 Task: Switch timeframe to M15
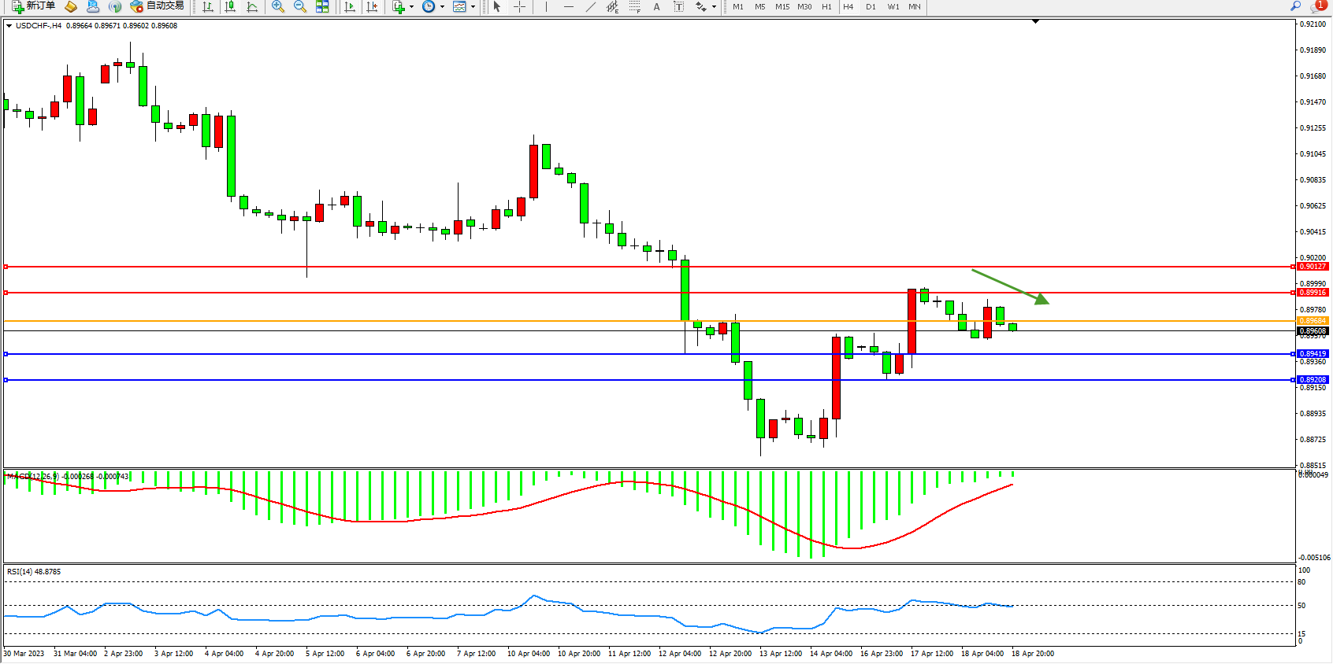[782, 6]
